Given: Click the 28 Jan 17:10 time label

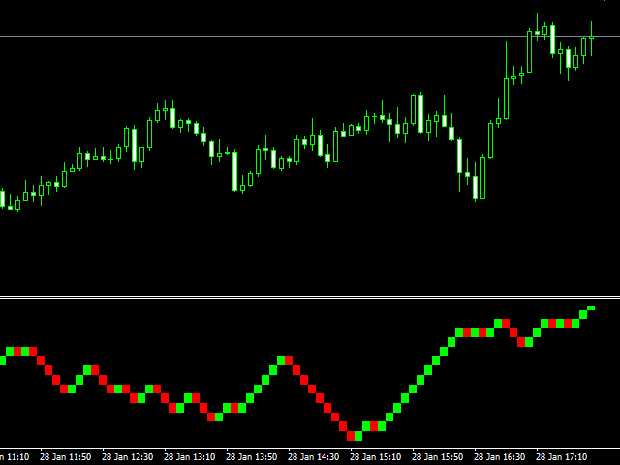Looking at the screenshot, I should click(561, 456).
